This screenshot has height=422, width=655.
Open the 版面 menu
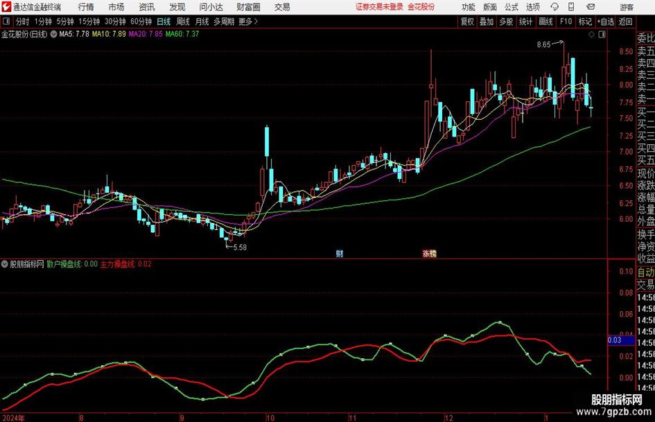(x=490, y=7)
